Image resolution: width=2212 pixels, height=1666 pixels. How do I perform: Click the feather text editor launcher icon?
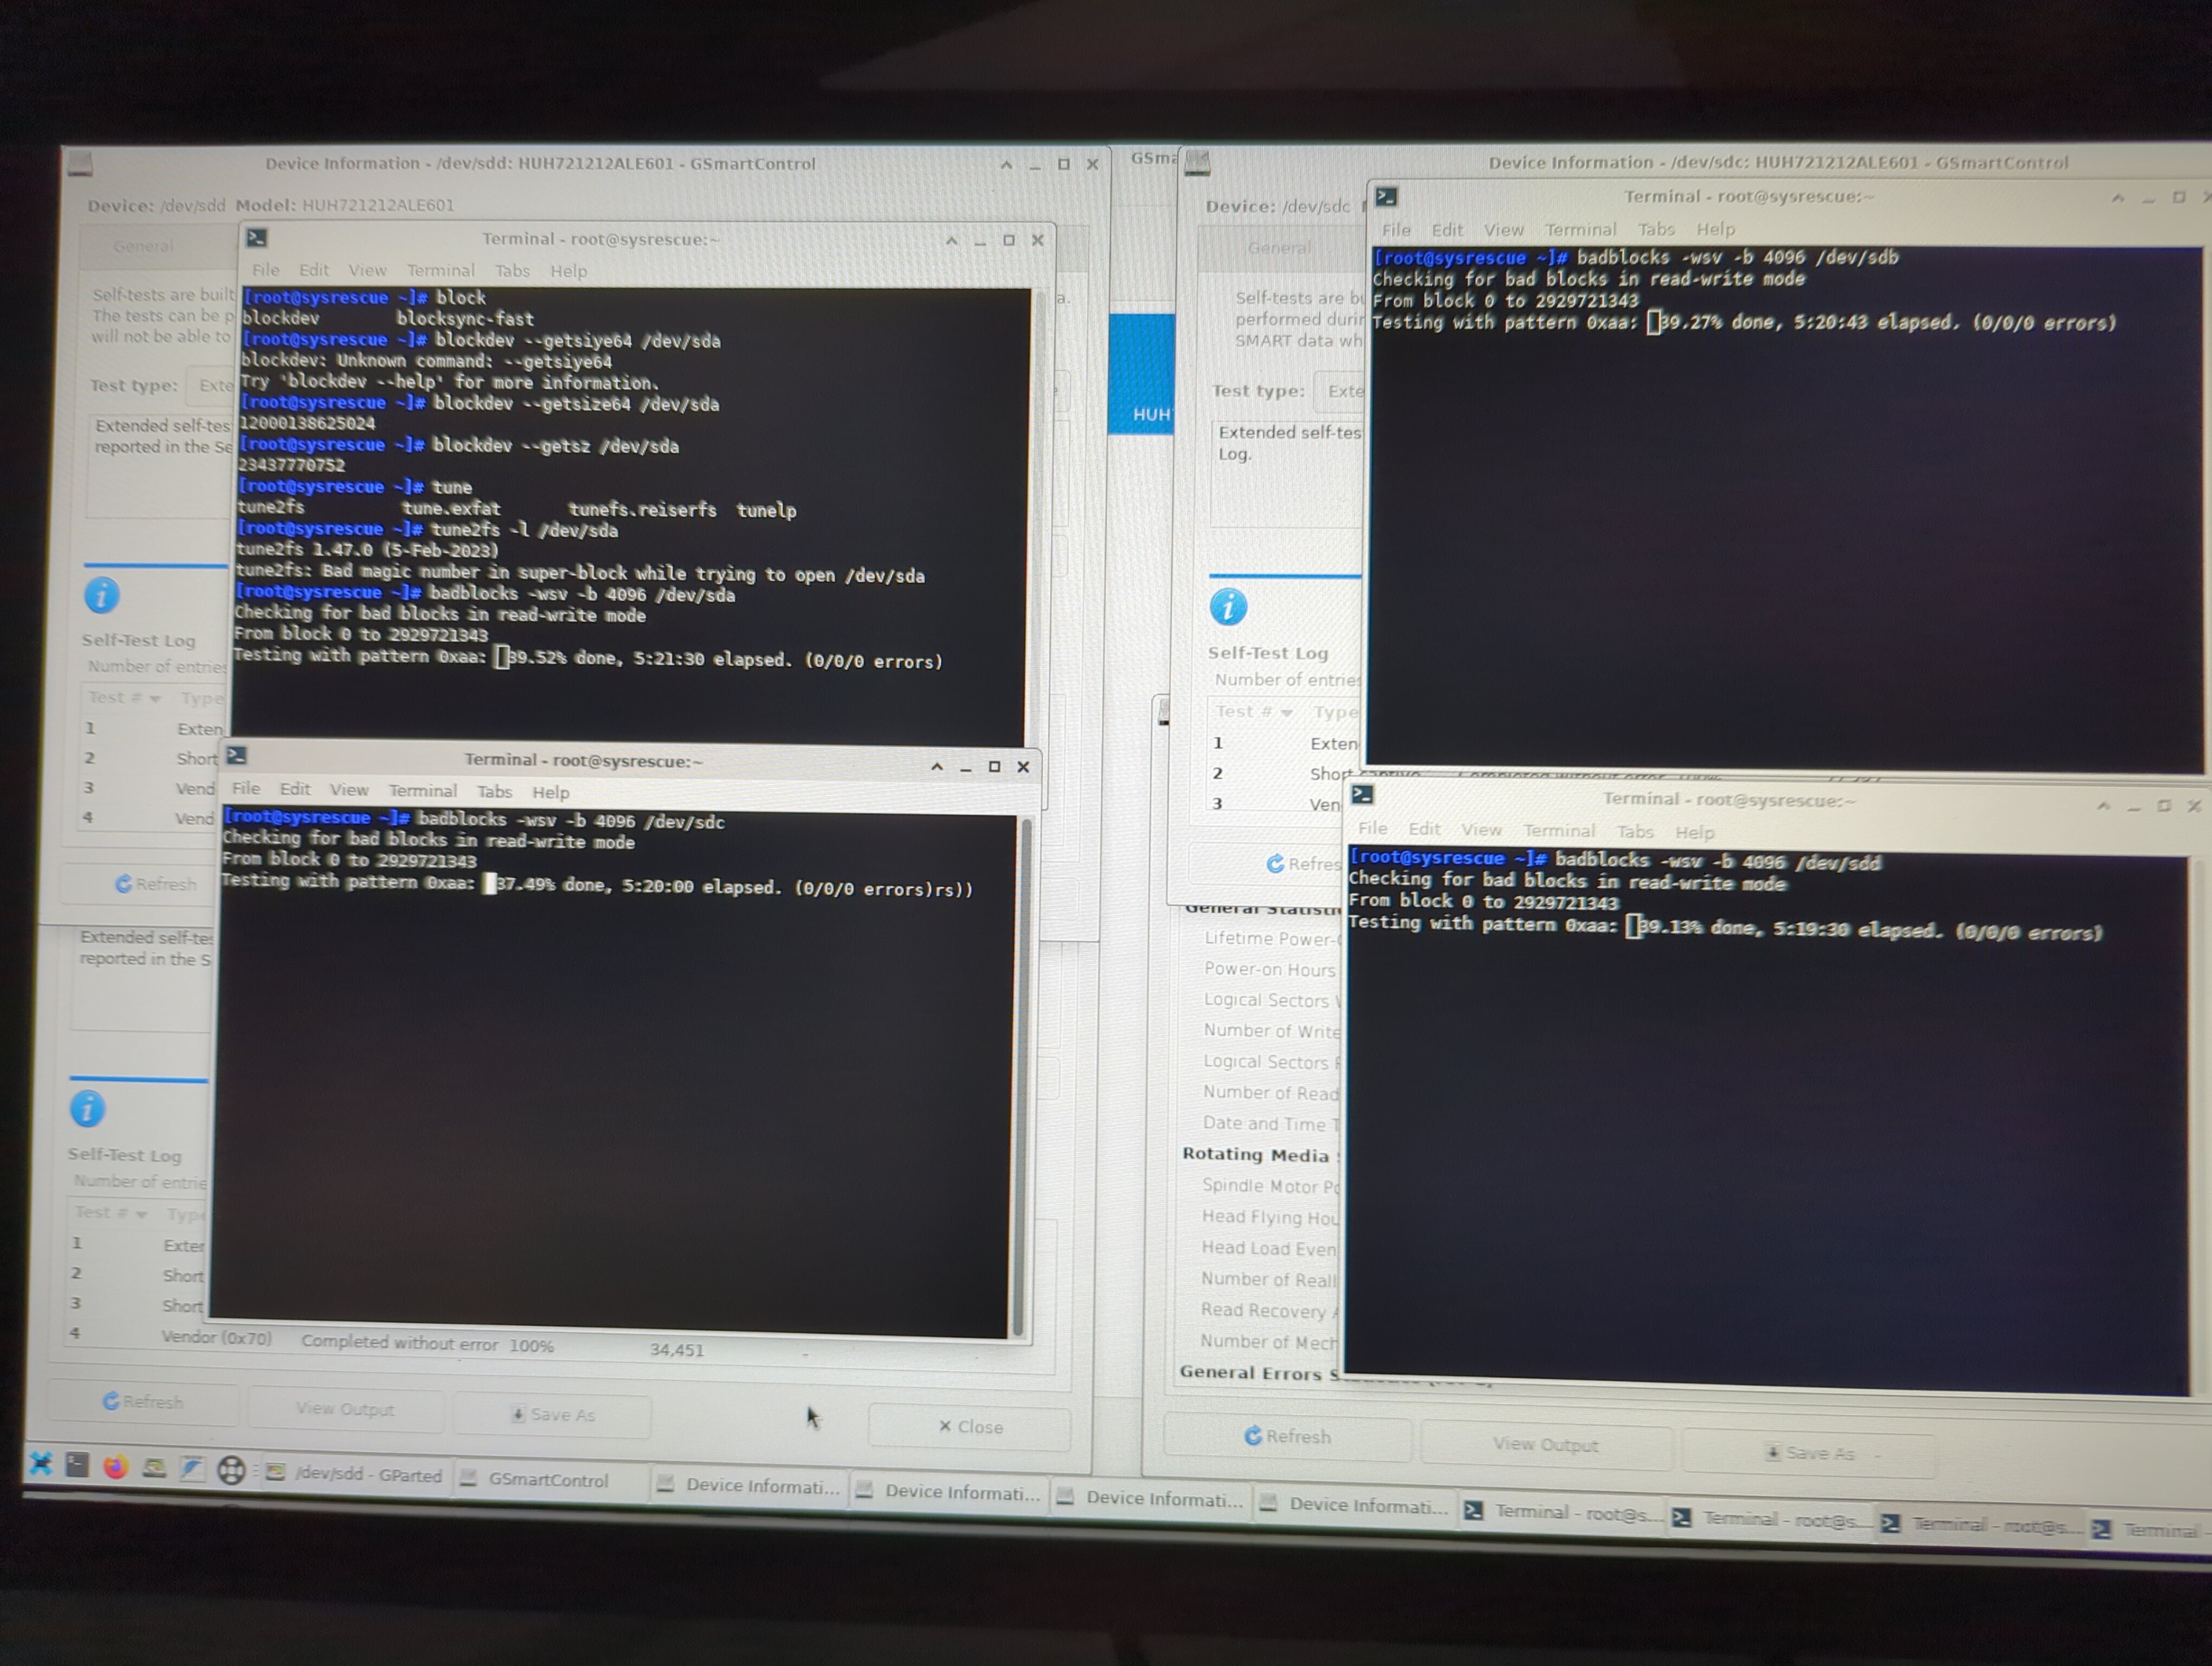(x=192, y=1469)
